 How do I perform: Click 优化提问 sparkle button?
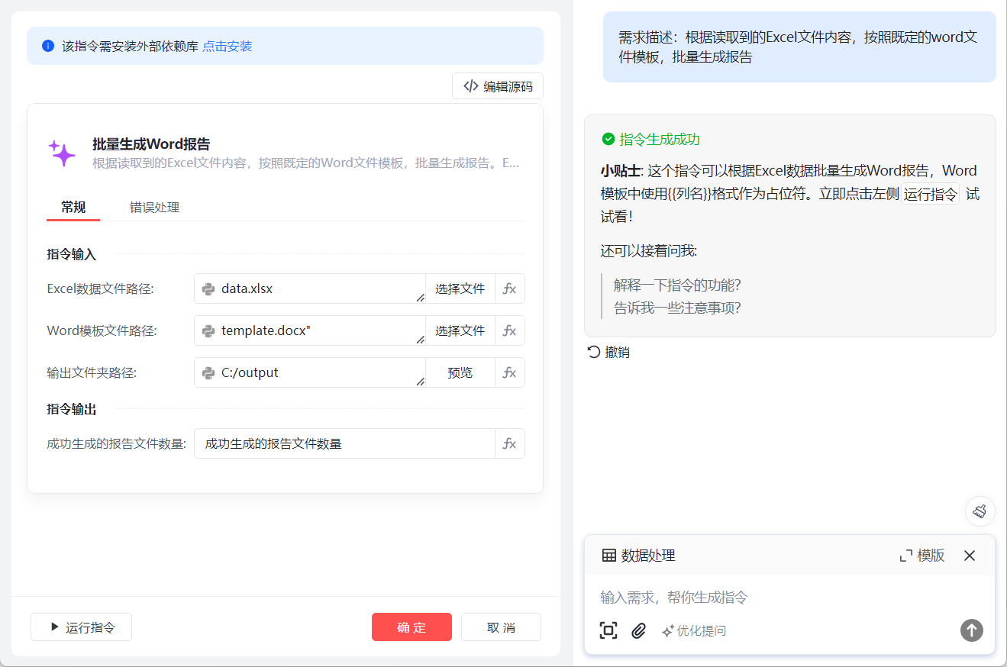[694, 631]
